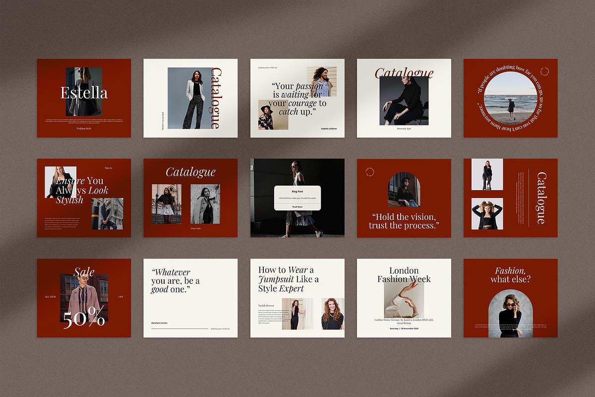Select the circular beach photo

pyautogui.click(x=510, y=98)
